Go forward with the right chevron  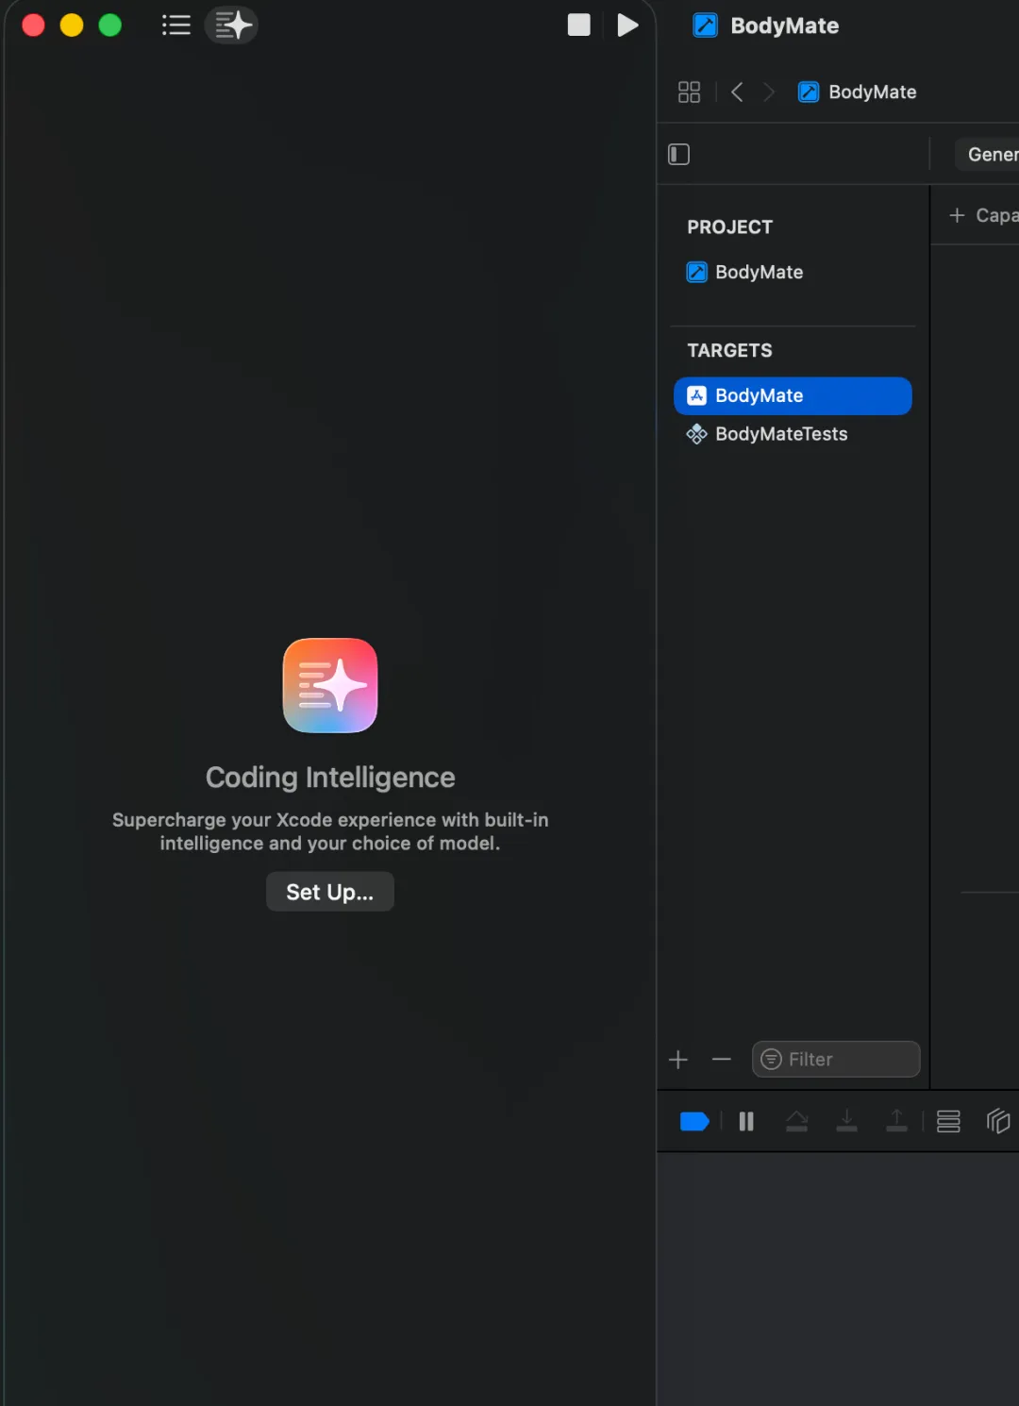[x=769, y=92]
